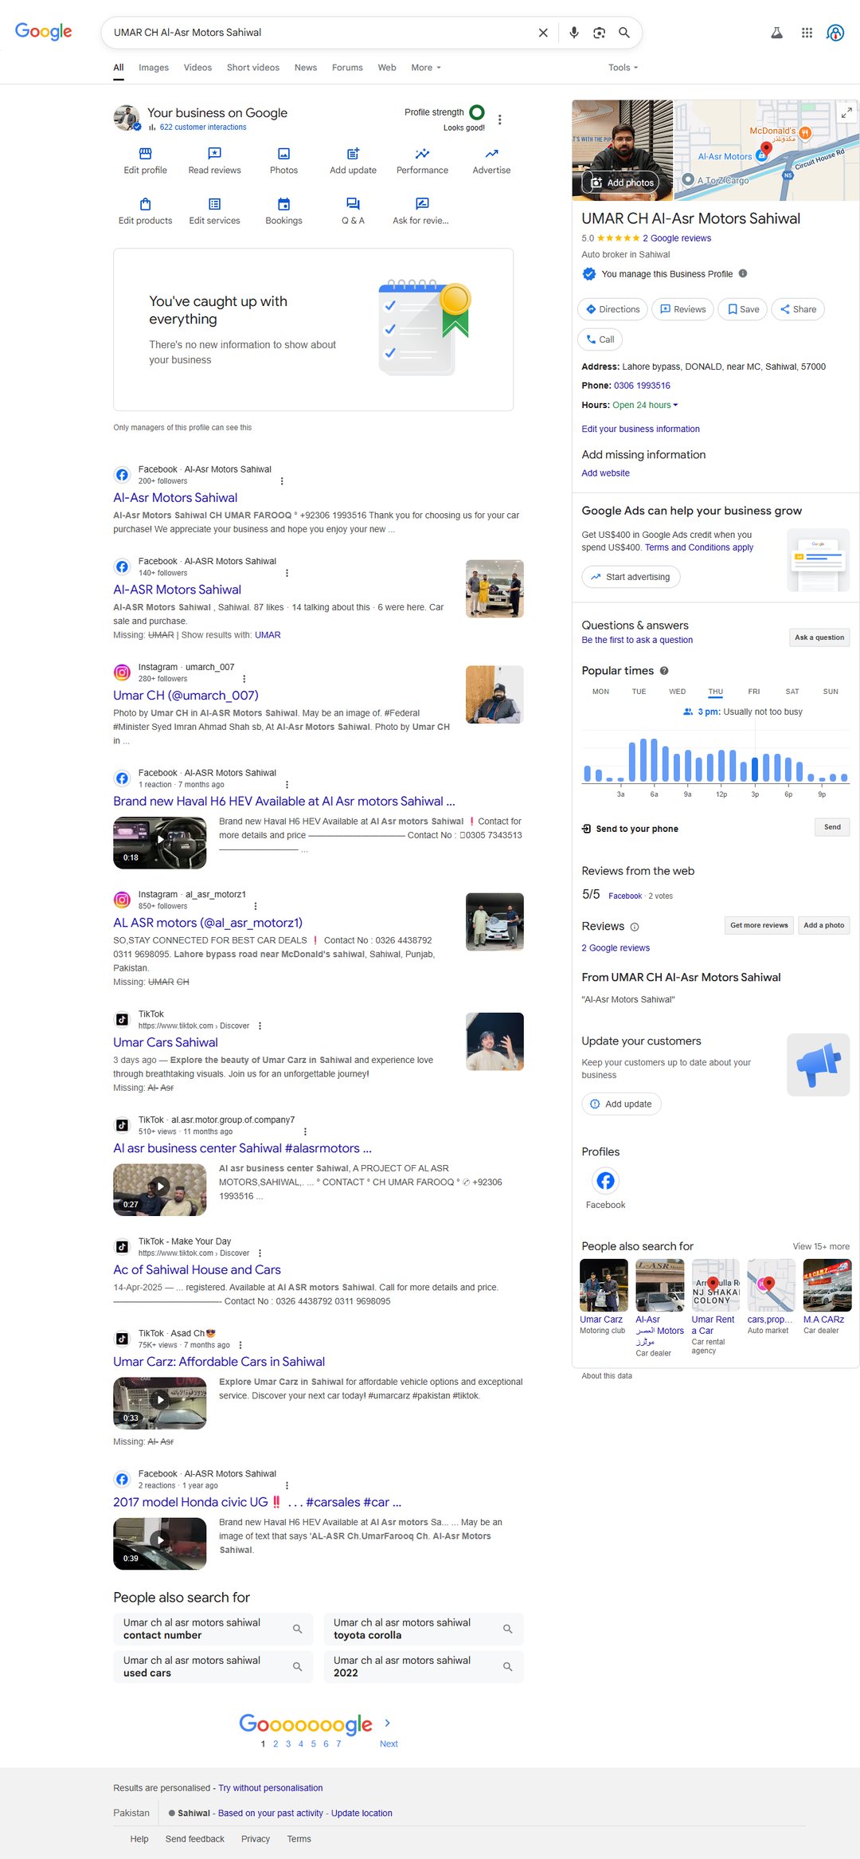Screen dimensions: 860x1859
Task: Open the Tools dropdown menu
Action: pyautogui.click(x=623, y=68)
